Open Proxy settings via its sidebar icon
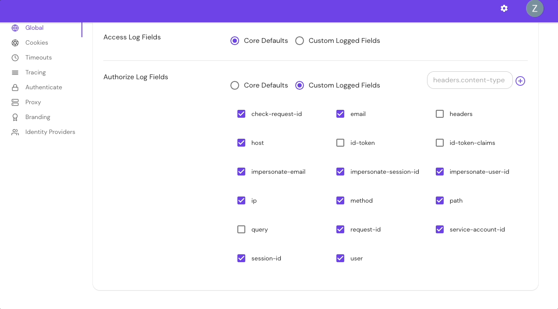 (14, 102)
